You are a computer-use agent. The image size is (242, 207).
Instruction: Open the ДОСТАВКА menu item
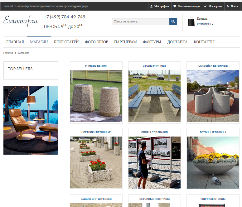177,42
